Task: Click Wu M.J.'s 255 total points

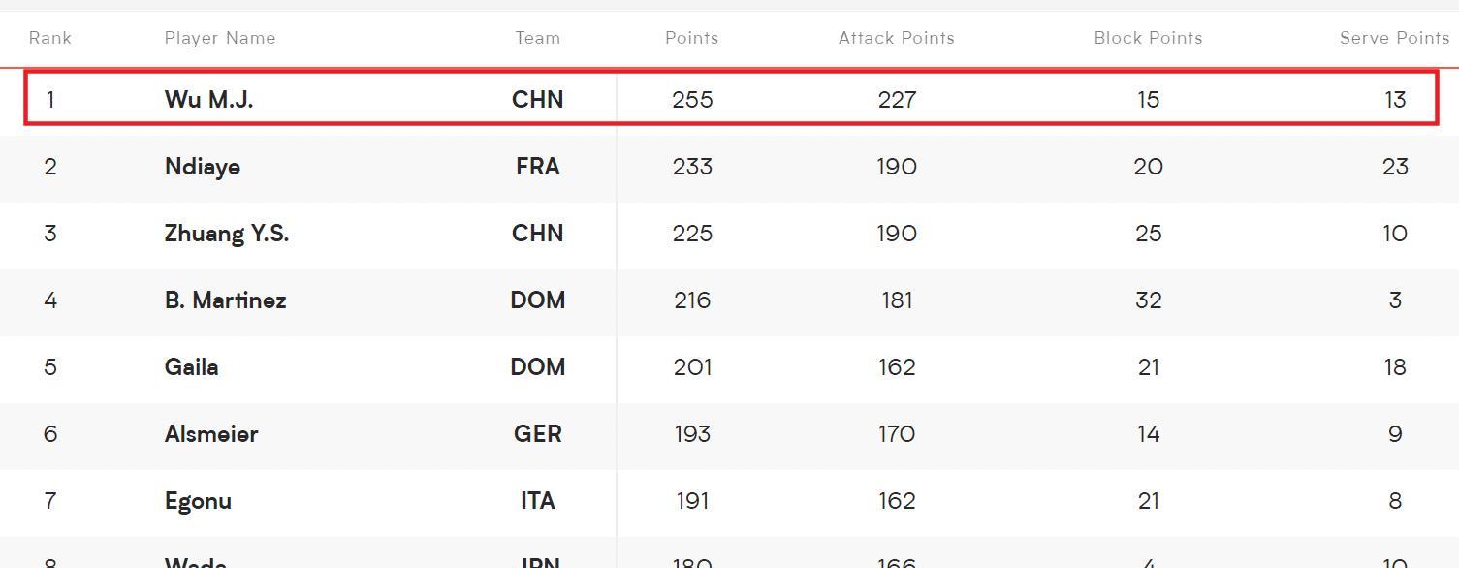Action: [692, 99]
